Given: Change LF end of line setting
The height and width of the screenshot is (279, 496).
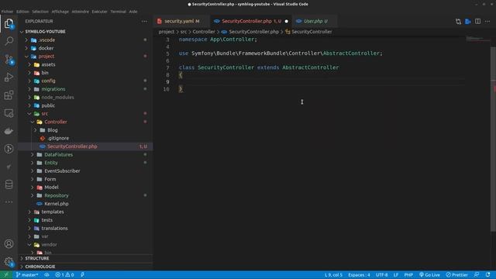Looking at the screenshot, I should coord(396,275).
